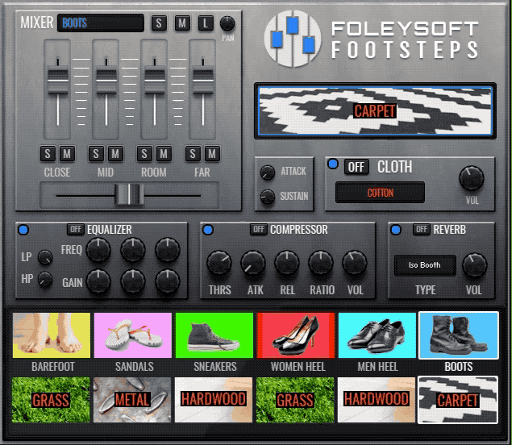Toggle the Compressor OFF button

click(x=259, y=229)
